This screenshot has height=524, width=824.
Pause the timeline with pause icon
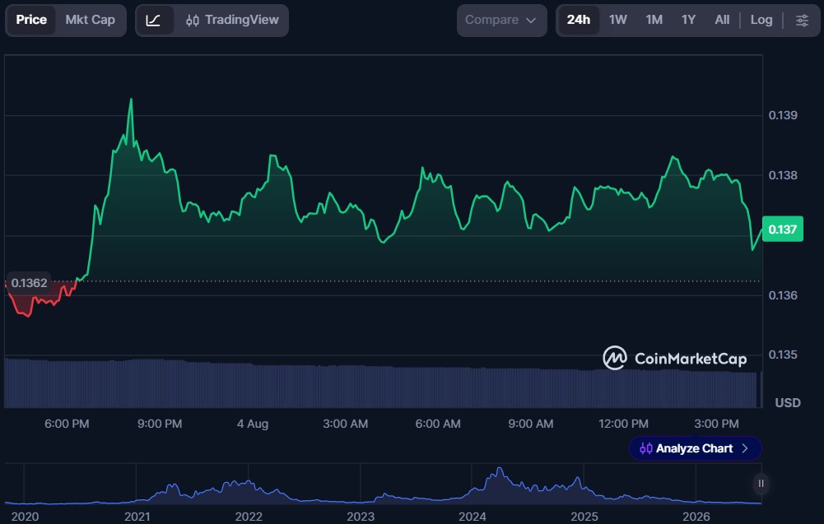coord(761,484)
